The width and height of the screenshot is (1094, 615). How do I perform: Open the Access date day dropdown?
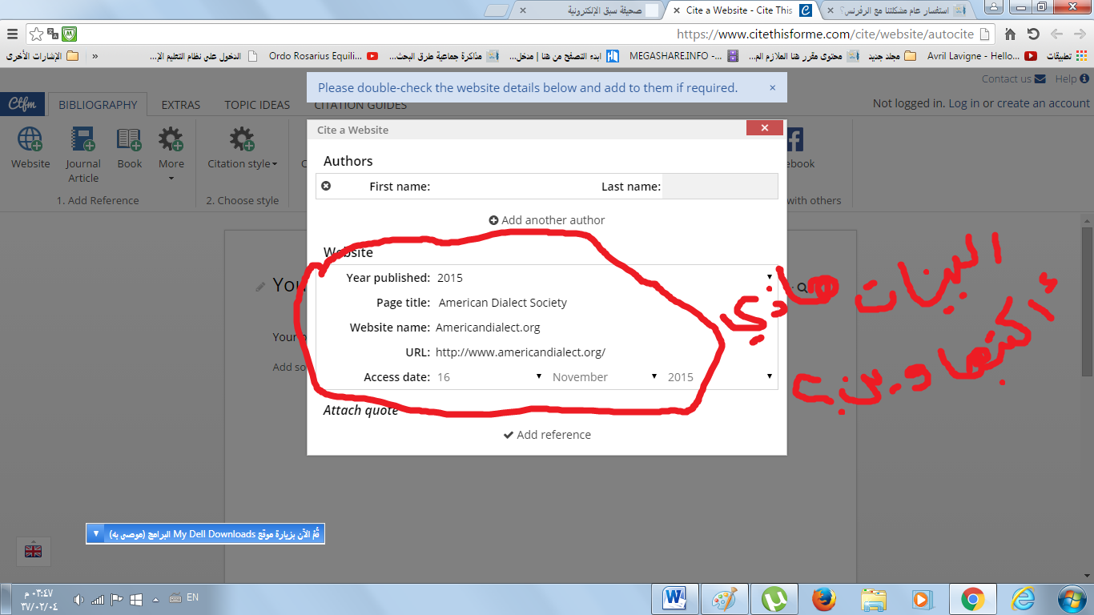(x=489, y=377)
